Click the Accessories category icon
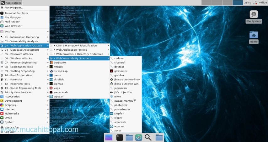 [x=2, y=97]
